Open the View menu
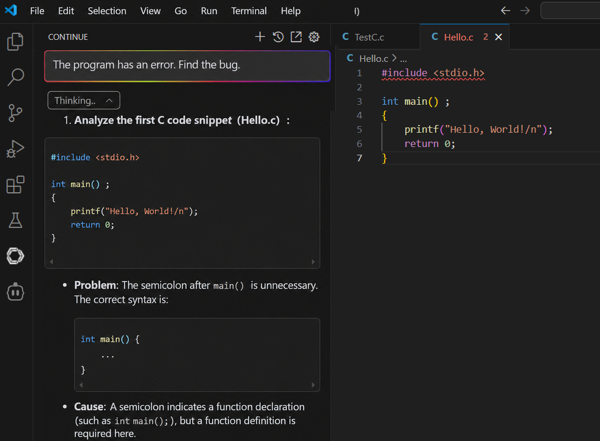The width and height of the screenshot is (600, 441). 151,11
